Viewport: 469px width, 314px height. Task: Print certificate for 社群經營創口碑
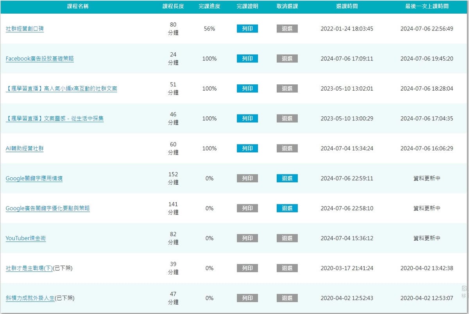point(247,29)
